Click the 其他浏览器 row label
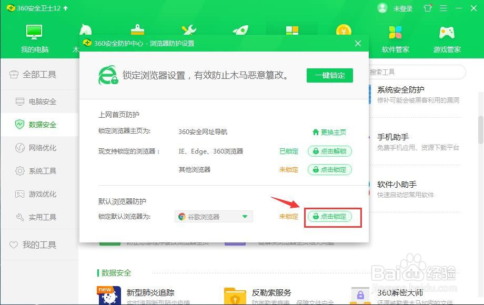The width and height of the screenshot is (484, 305). (195, 170)
